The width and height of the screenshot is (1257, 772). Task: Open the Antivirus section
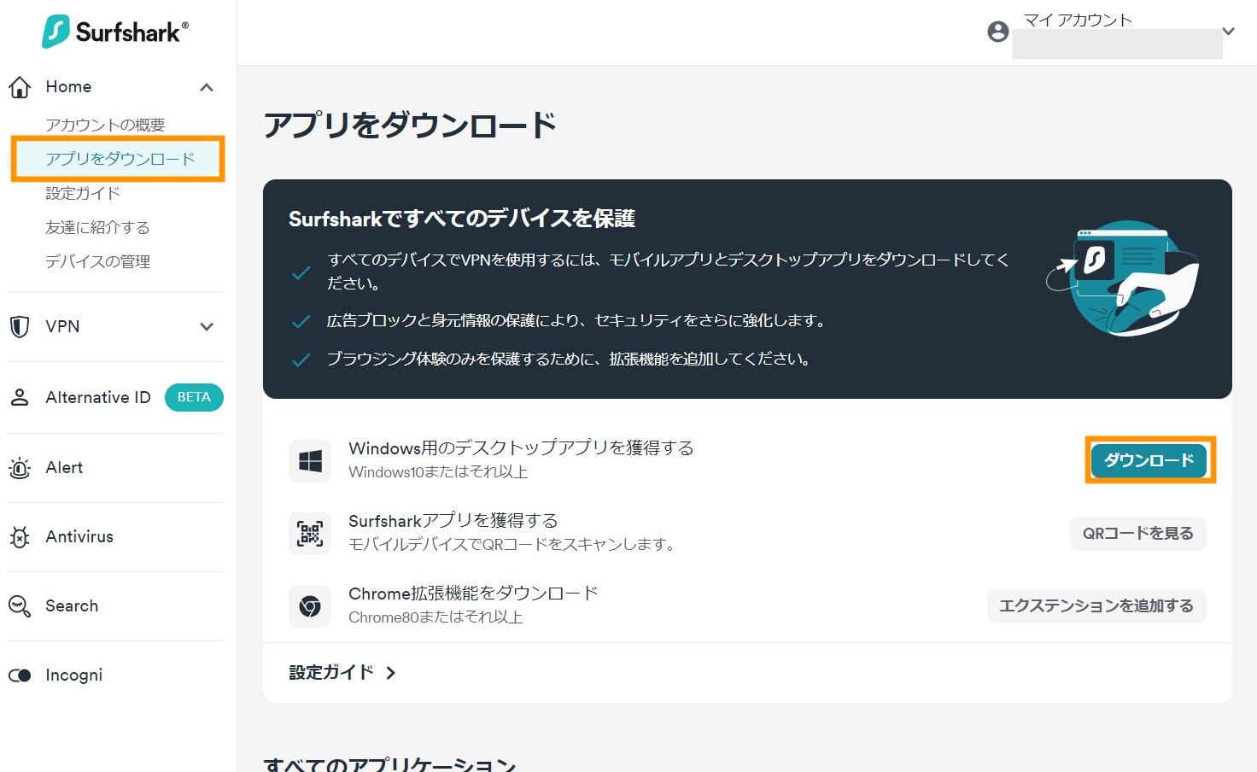coord(79,537)
